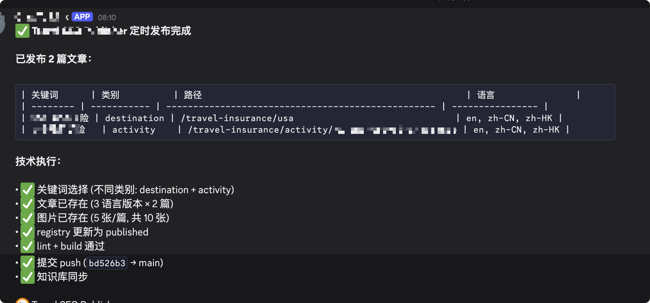The image size is (650, 303).
Task: Click the 路径 column header in the code block
Action: click(193, 95)
